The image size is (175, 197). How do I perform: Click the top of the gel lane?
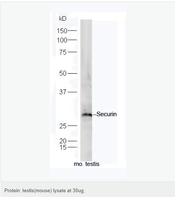pos(86,22)
